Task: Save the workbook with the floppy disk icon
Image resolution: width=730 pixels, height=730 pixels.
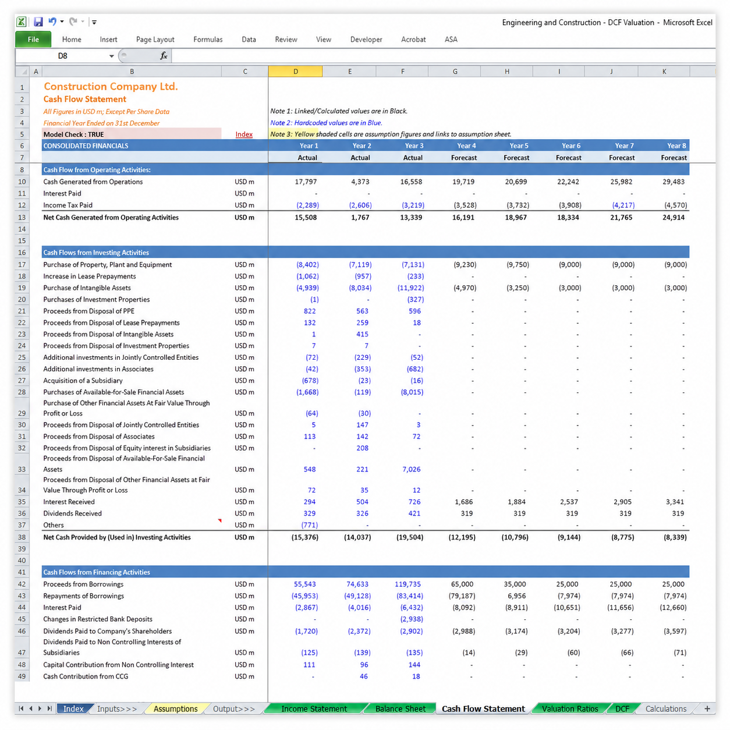Action: click(x=38, y=22)
